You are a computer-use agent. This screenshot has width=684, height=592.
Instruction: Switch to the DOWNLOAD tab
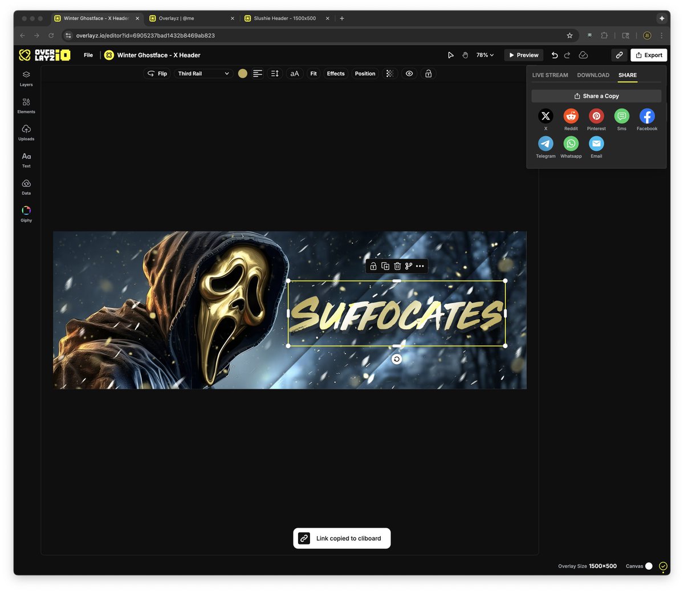pos(593,75)
